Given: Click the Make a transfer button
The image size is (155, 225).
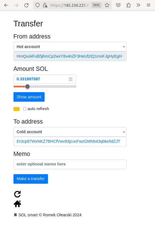Looking at the screenshot, I should [x=31, y=179].
